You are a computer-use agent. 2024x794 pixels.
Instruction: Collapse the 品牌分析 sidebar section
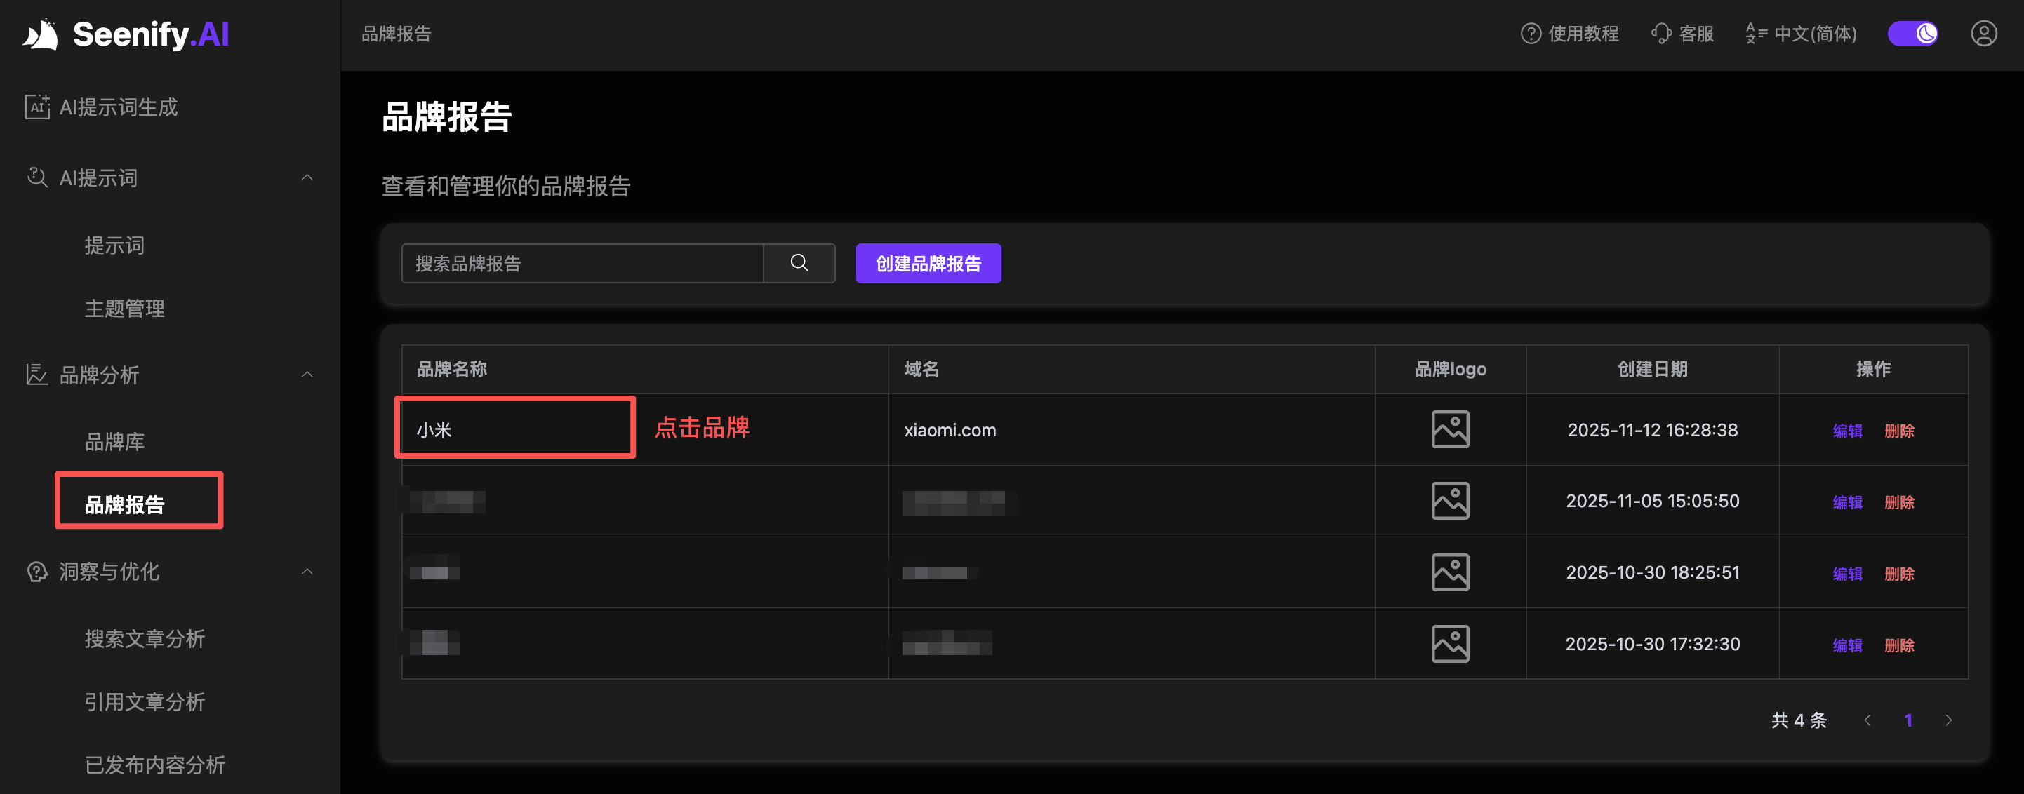point(307,375)
